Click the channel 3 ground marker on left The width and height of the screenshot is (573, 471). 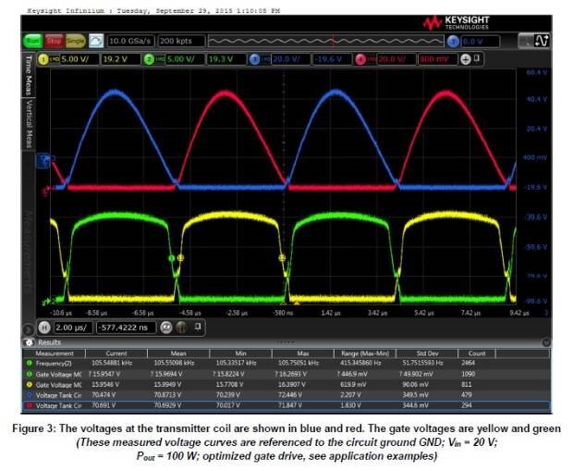tap(43, 160)
